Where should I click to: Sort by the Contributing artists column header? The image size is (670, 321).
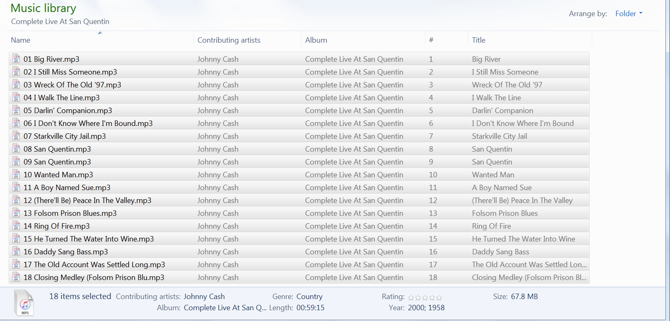(229, 40)
